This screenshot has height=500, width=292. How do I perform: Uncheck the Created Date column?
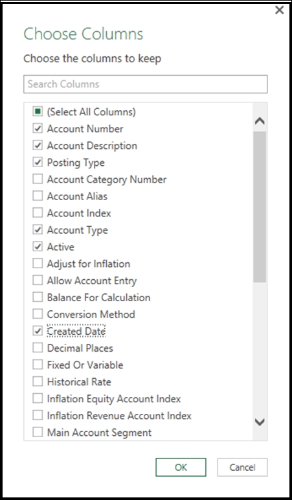point(38,332)
